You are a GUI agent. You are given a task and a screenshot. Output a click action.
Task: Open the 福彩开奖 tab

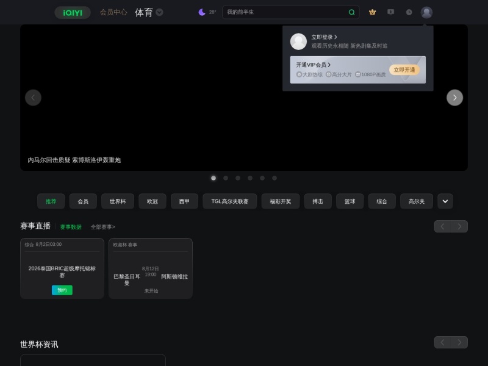(x=281, y=201)
